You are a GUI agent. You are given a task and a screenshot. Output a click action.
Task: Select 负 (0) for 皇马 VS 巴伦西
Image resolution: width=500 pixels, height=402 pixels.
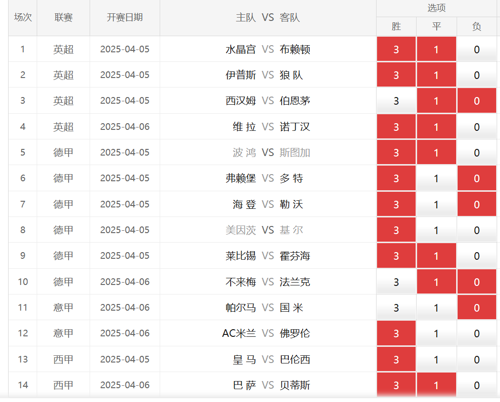477,359
